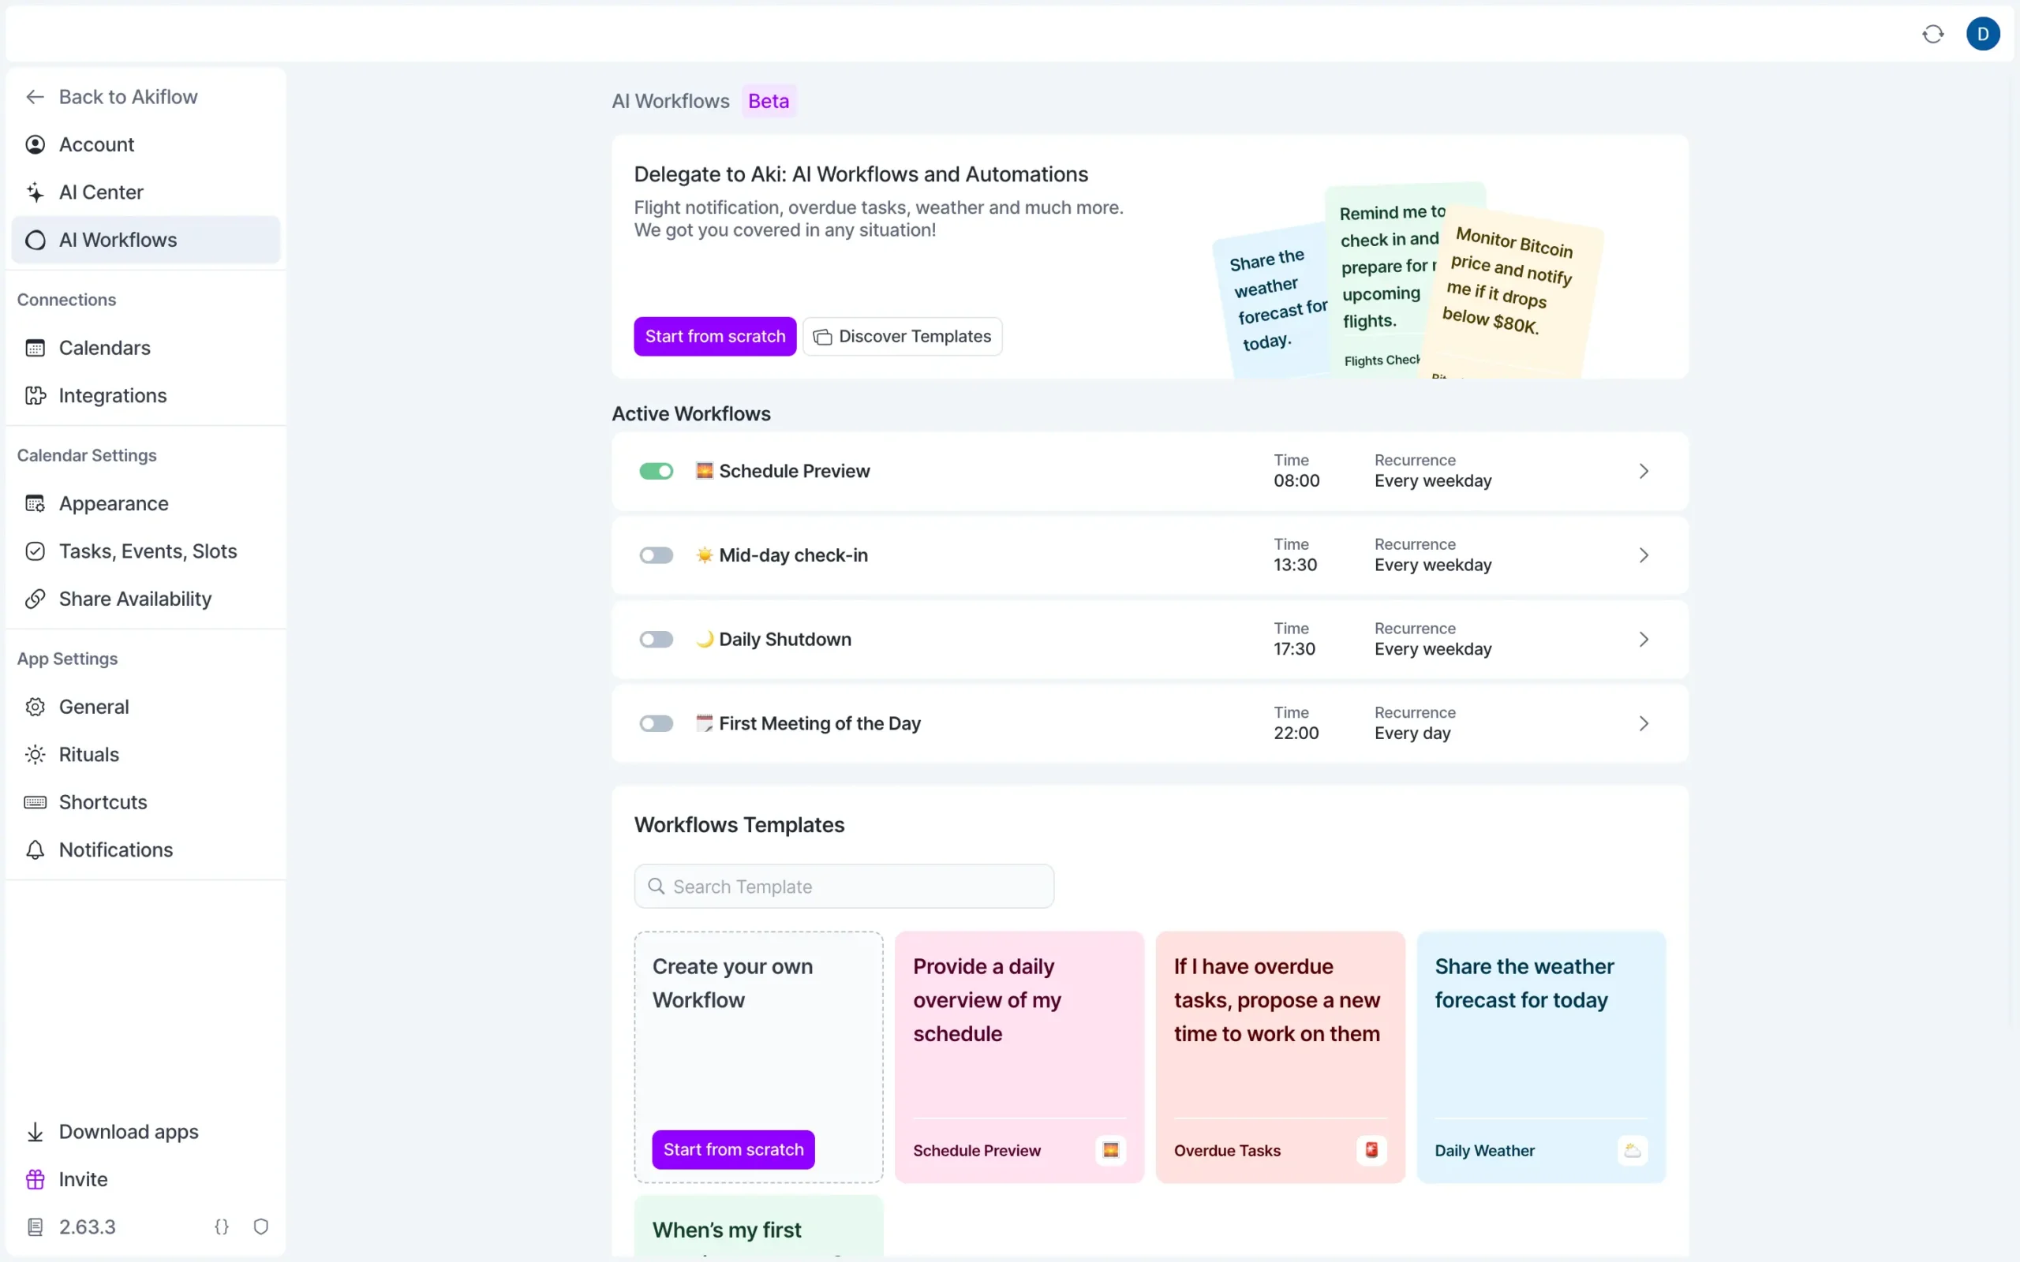Click the sync refresh icon top right

point(1932,33)
